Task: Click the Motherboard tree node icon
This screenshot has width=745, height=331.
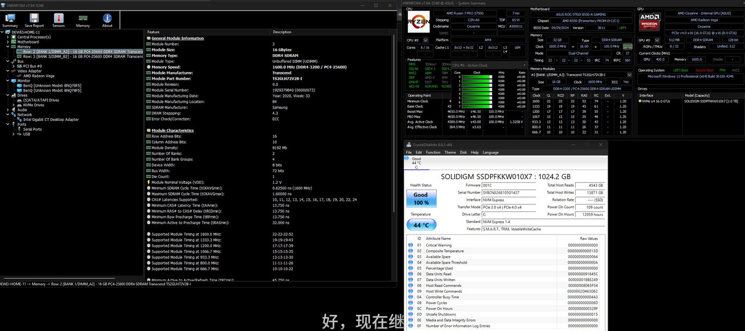Action: pyautogui.click(x=14, y=42)
